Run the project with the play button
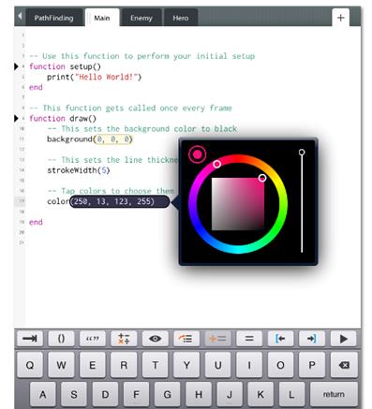 (x=343, y=339)
